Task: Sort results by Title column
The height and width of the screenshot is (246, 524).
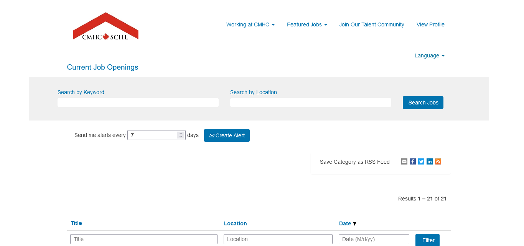Action: tap(76, 223)
